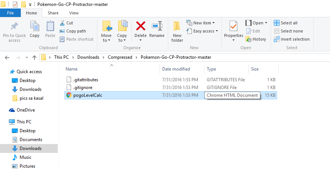
Task: Open Quick access in navigation pane
Action: click(x=29, y=72)
